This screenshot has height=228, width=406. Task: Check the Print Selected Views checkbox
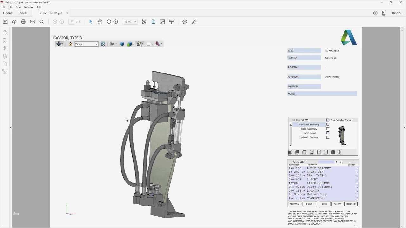328,120
